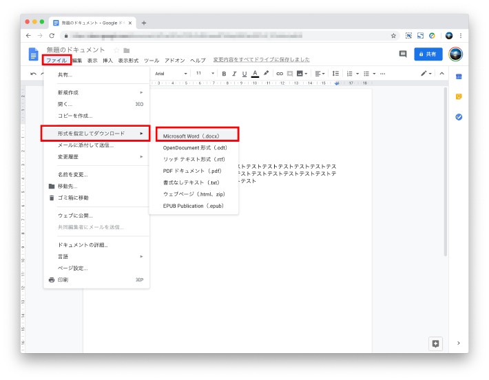Toggle bold formatting
The height and width of the screenshot is (380, 489).
[224, 74]
